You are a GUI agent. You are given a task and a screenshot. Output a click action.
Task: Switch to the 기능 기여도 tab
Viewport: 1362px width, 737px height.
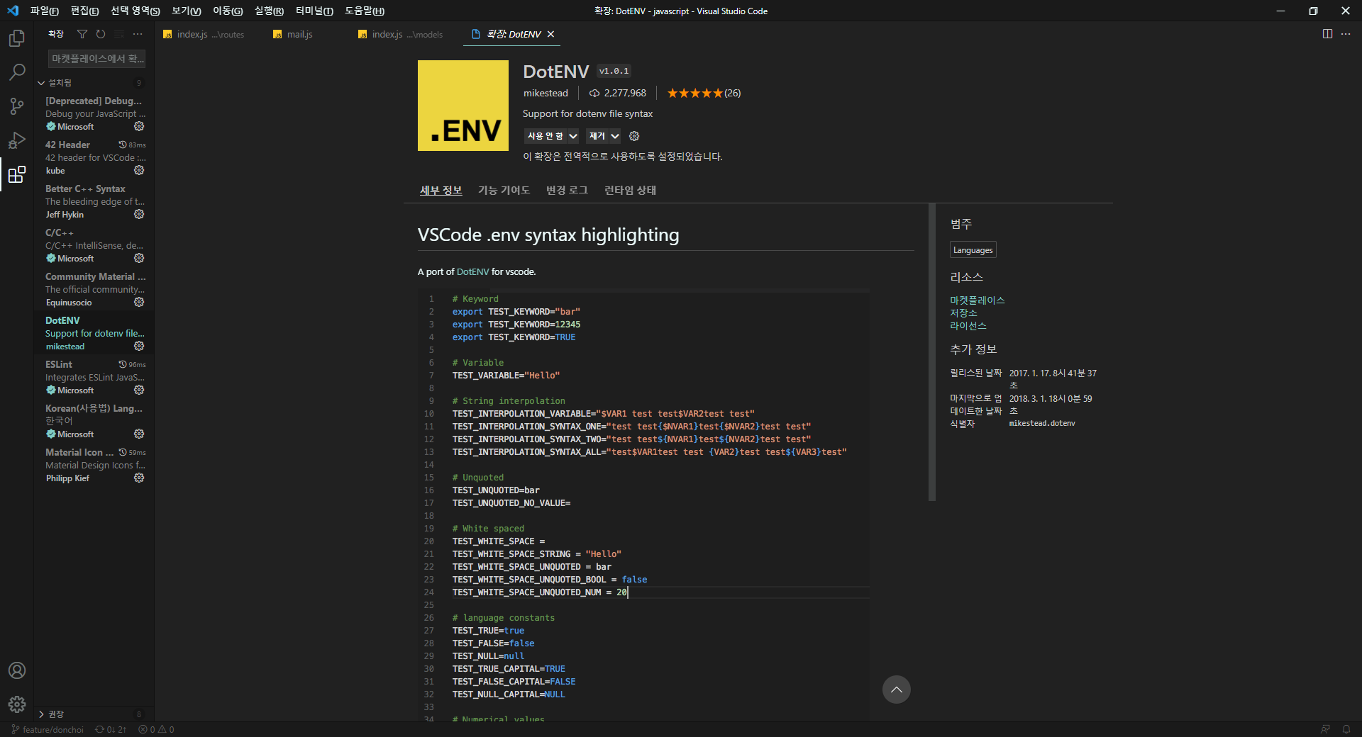tap(504, 191)
